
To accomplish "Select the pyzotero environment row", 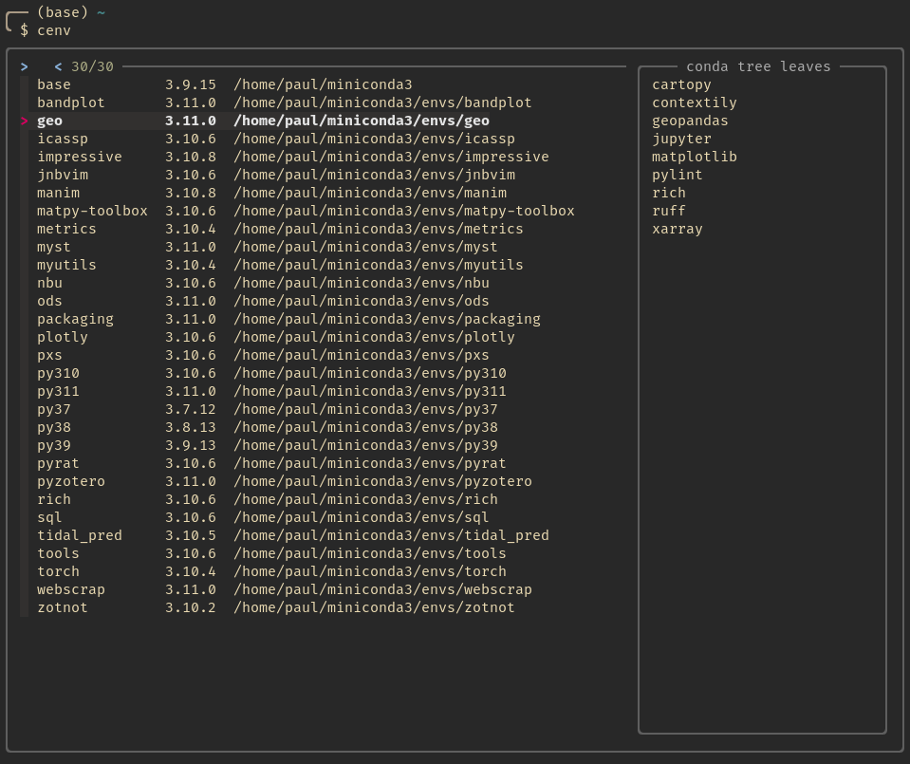I will [70, 481].
